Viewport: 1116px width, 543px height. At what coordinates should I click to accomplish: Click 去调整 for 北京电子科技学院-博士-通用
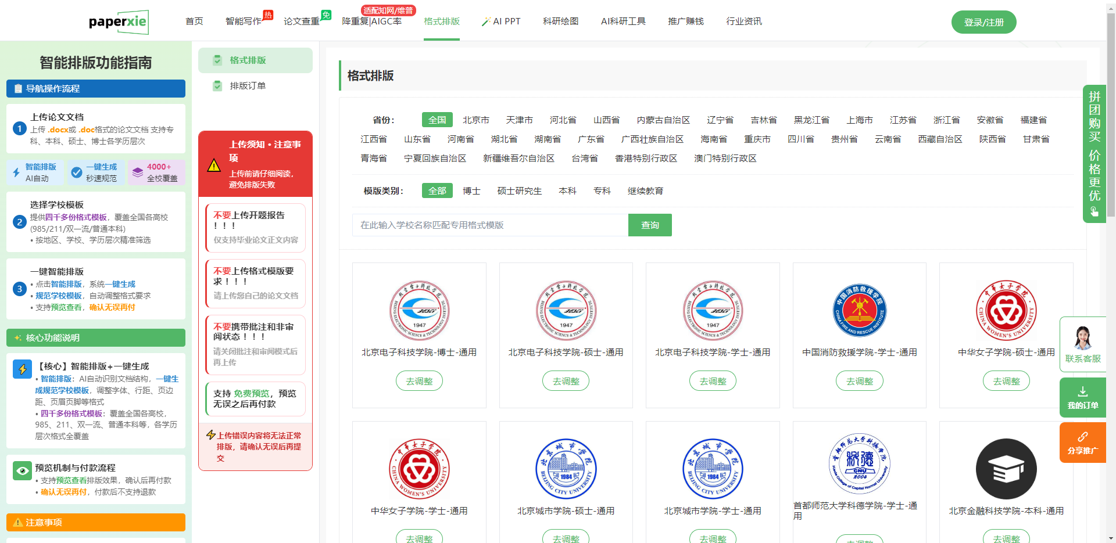(419, 381)
